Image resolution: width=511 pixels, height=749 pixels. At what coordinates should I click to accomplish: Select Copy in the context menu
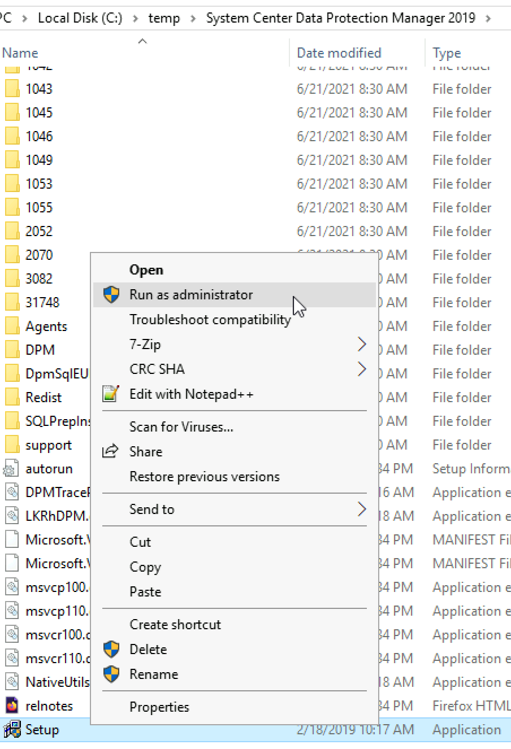[145, 567]
